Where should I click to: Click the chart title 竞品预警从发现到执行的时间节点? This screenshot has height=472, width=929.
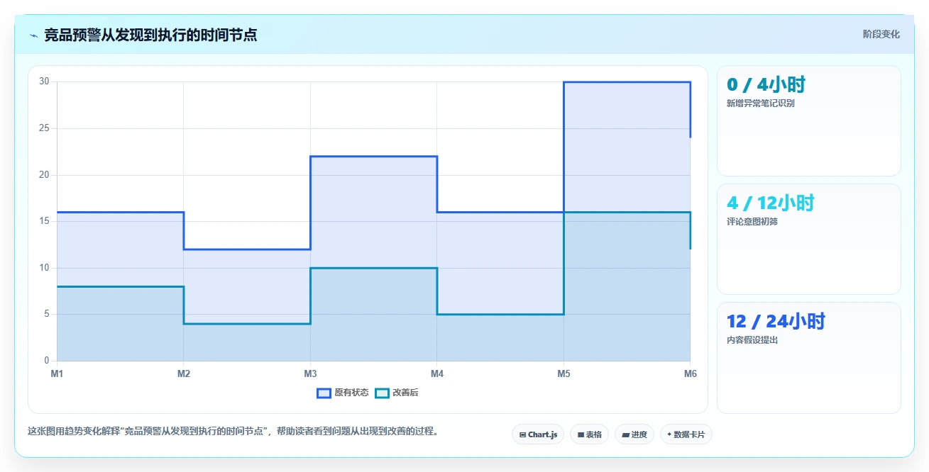pyautogui.click(x=150, y=35)
